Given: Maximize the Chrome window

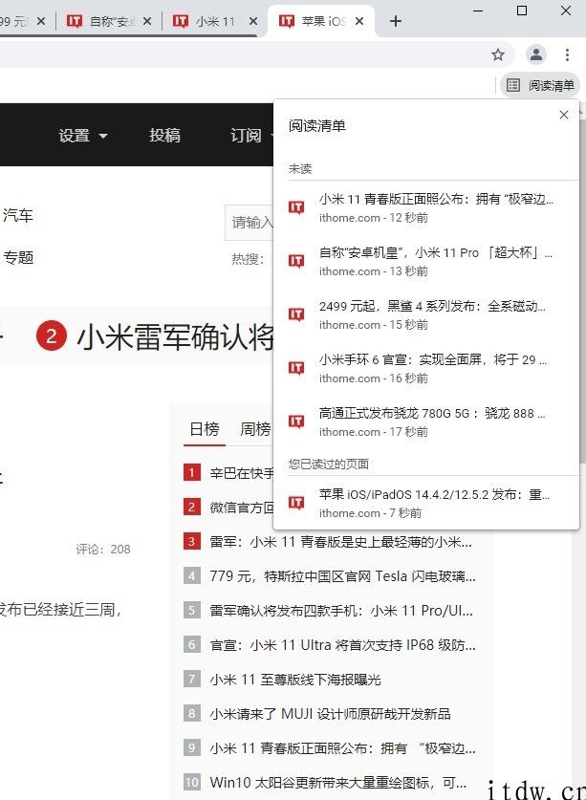Looking at the screenshot, I should pos(522,11).
